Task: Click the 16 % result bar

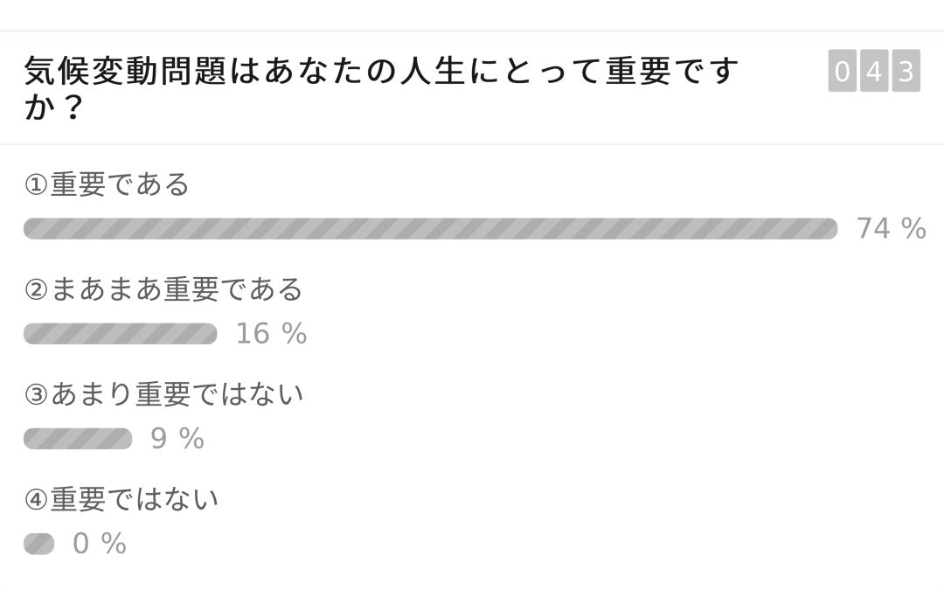Action: (x=121, y=334)
